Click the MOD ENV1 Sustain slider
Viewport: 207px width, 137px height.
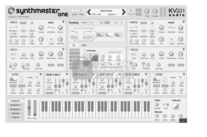pyautogui.click(x=63, y=82)
